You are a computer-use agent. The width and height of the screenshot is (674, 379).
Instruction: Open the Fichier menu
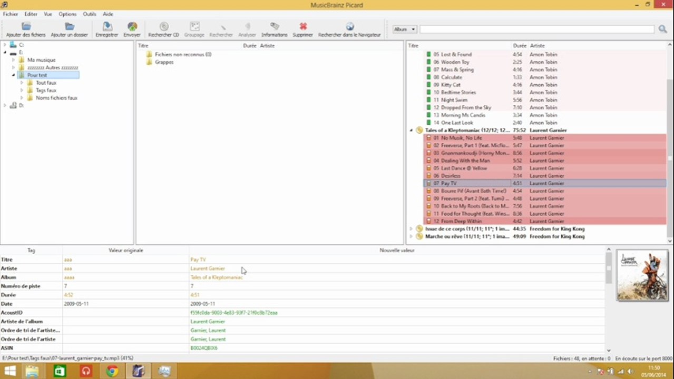point(10,14)
